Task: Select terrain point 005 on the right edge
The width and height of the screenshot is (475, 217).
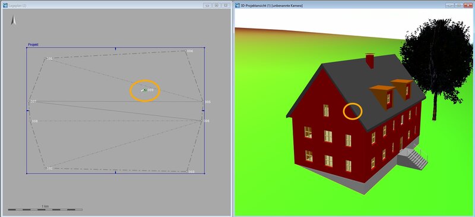Action: click(203, 102)
